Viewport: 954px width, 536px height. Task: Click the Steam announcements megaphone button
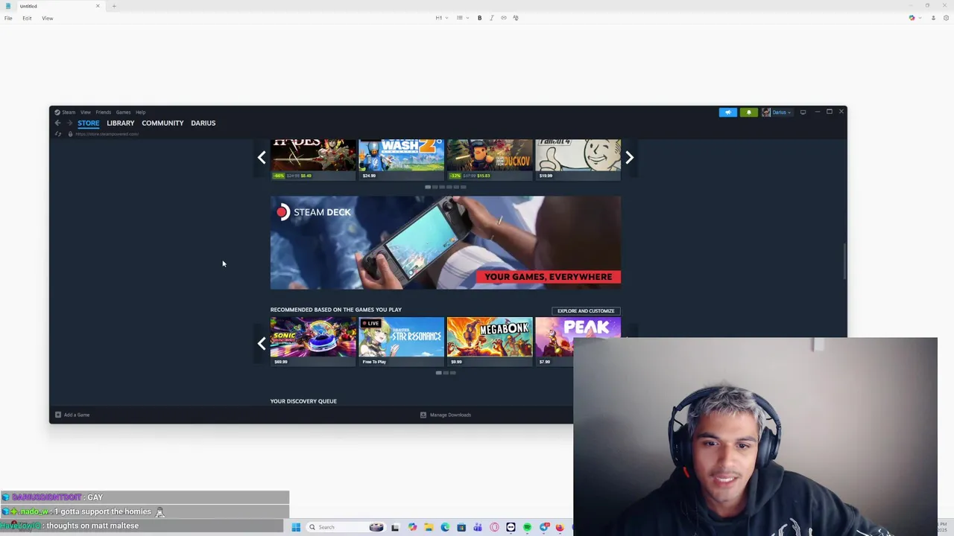pyautogui.click(x=727, y=112)
